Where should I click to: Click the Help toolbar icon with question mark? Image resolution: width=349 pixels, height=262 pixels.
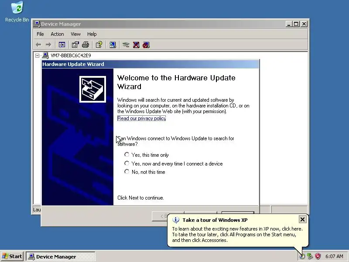[x=99, y=45]
